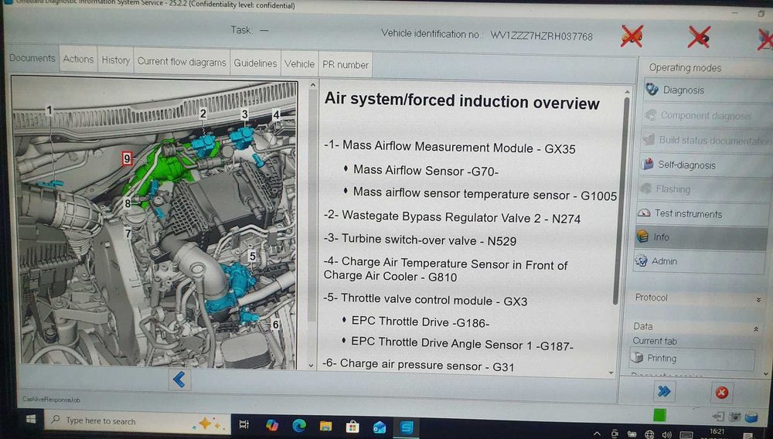Launch Microsoft Edge from taskbar

click(298, 425)
